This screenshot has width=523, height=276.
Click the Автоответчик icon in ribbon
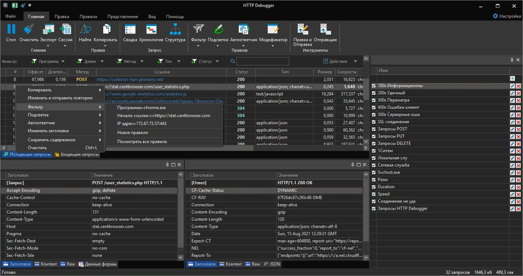click(244, 30)
